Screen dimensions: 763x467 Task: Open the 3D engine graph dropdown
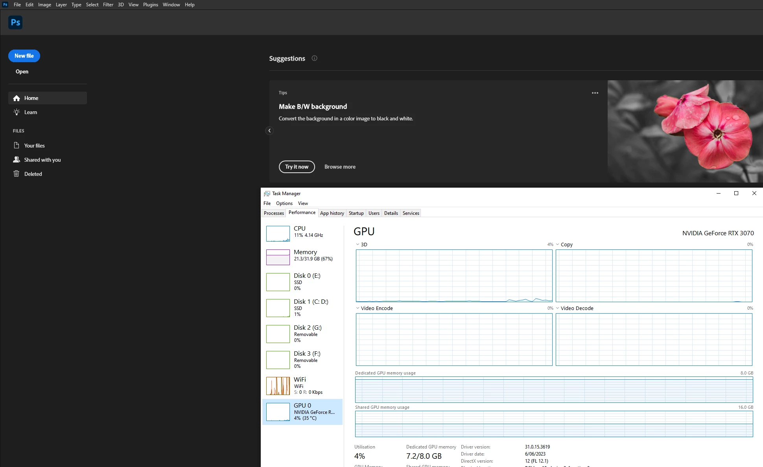(x=358, y=244)
